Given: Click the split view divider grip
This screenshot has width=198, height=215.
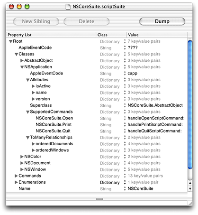Looking at the screenshot, I should click(99, 199).
